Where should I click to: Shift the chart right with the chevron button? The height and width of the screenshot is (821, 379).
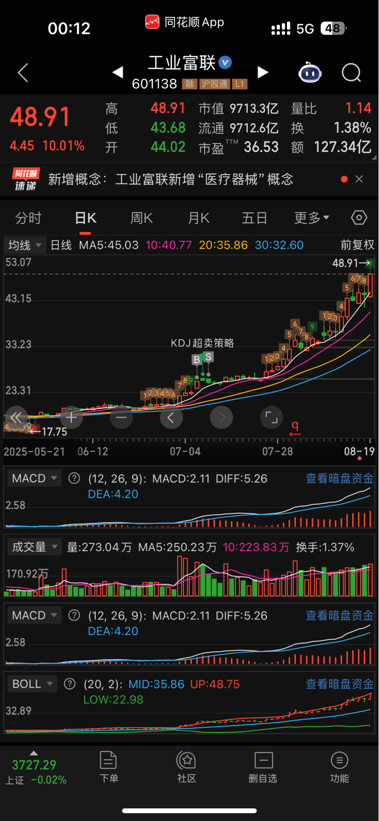tap(221, 418)
